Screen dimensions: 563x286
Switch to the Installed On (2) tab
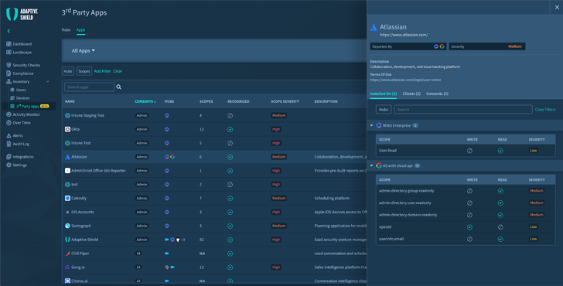click(x=383, y=94)
